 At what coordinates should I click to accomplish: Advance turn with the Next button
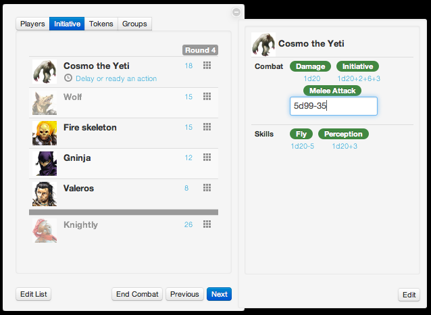[219, 294]
